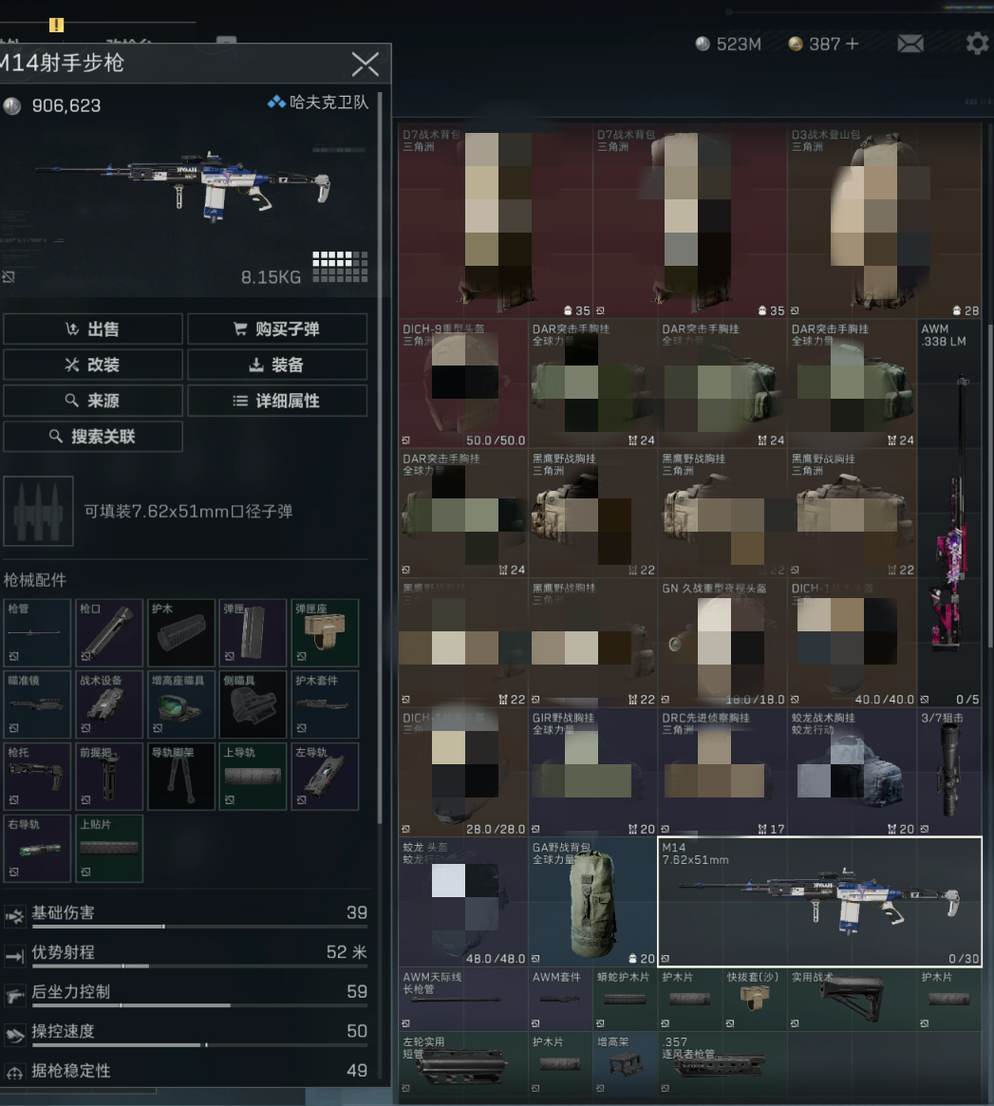Choose the 枪托 stock attachment slot
994x1106 pixels.
37,777
